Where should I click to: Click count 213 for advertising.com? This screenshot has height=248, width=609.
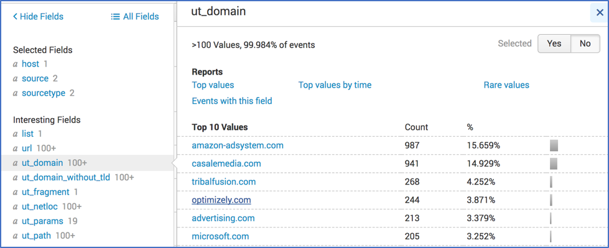click(x=412, y=218)
